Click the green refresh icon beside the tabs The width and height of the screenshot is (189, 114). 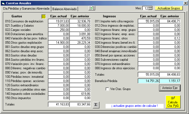[x=92, y=8]
